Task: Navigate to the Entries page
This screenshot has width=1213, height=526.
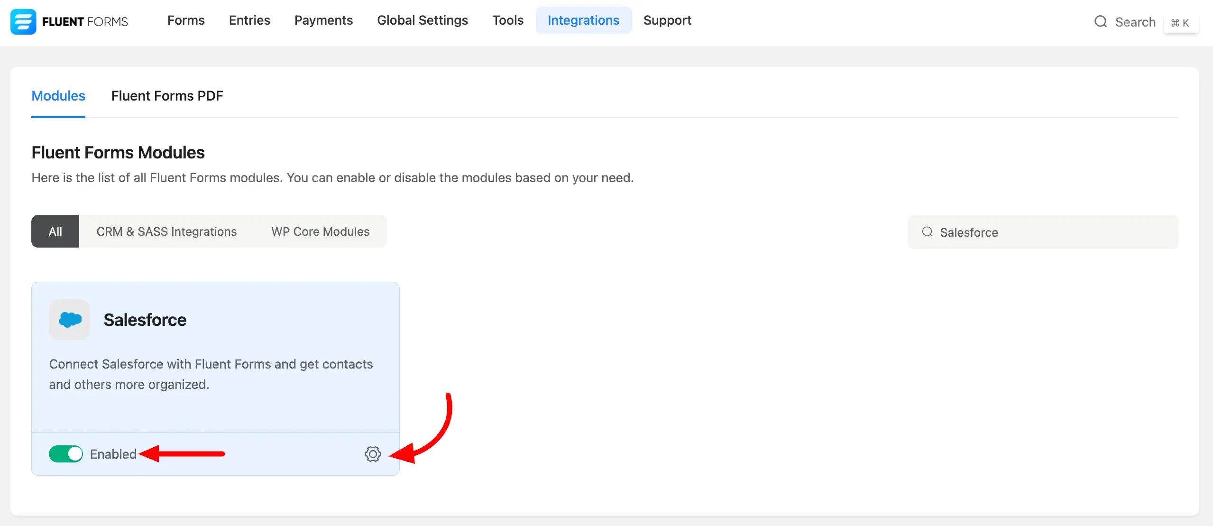Action: (249, 20)
